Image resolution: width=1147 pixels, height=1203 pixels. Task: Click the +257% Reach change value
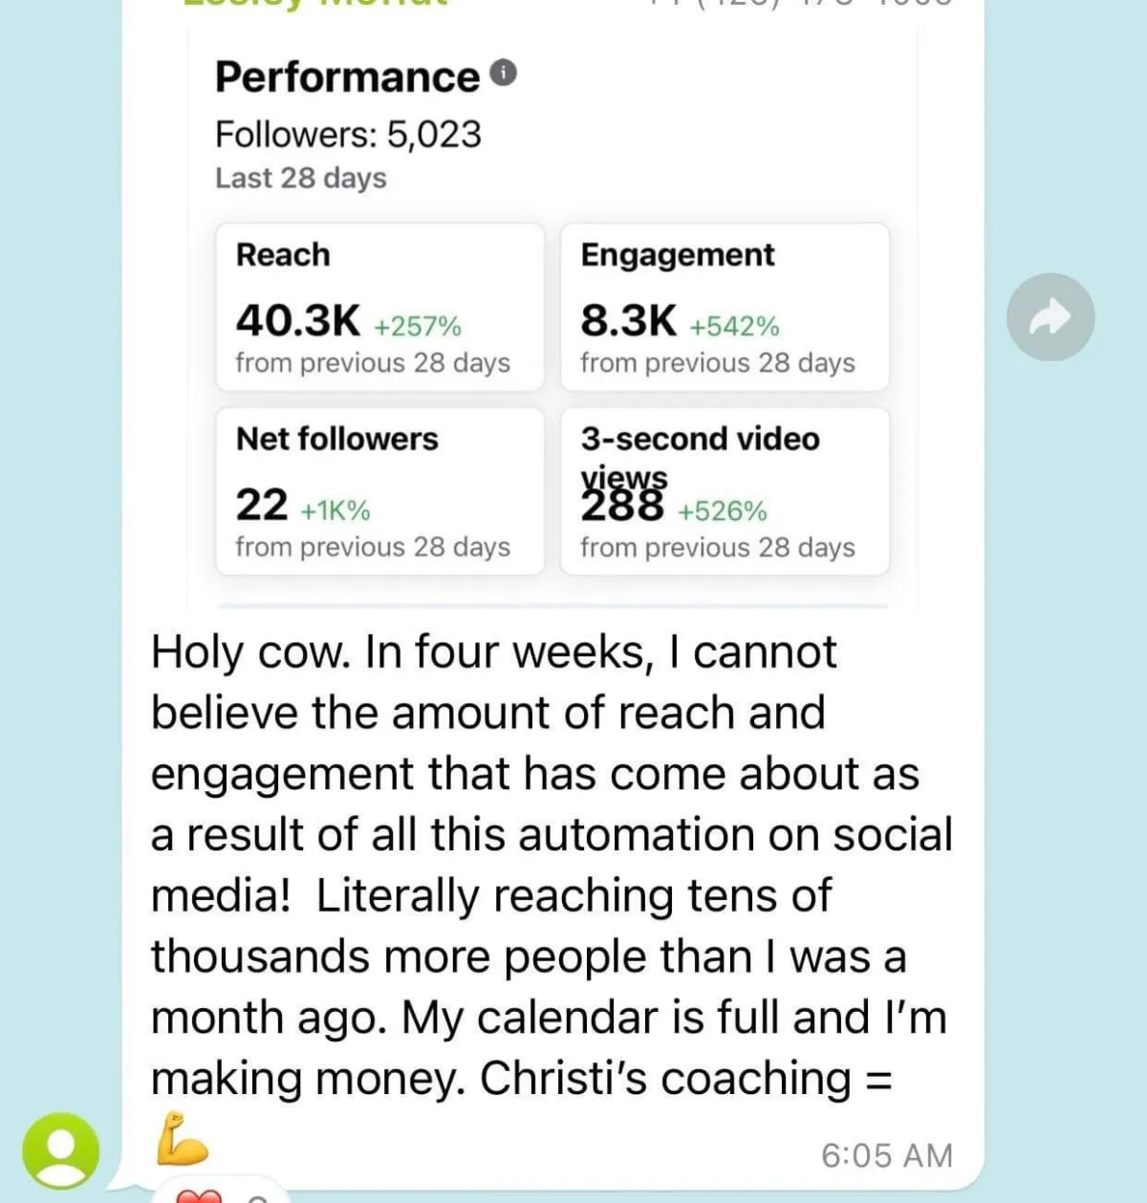point(418,327)
